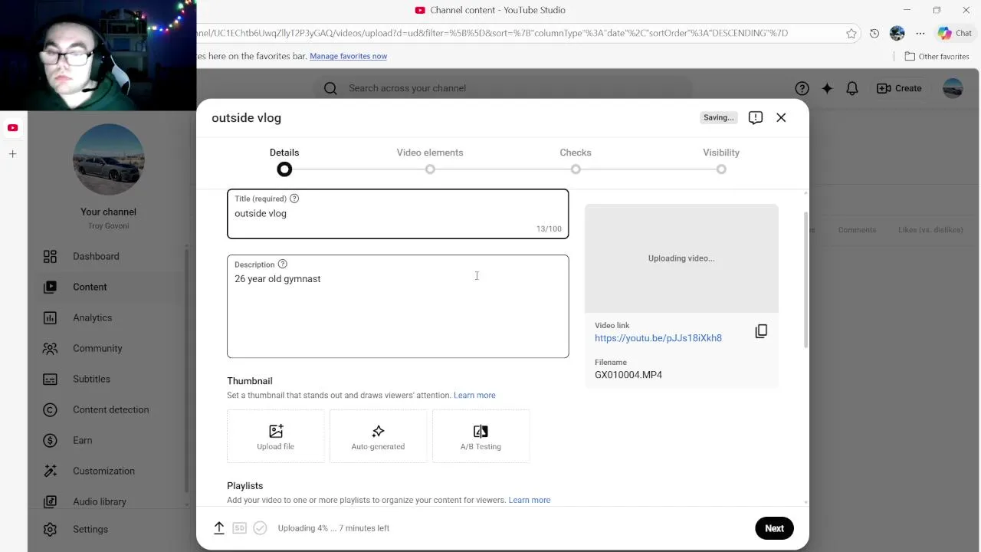
Task: Go to the Video elements step
Action: pyautogui.click(x=430, y=161)
